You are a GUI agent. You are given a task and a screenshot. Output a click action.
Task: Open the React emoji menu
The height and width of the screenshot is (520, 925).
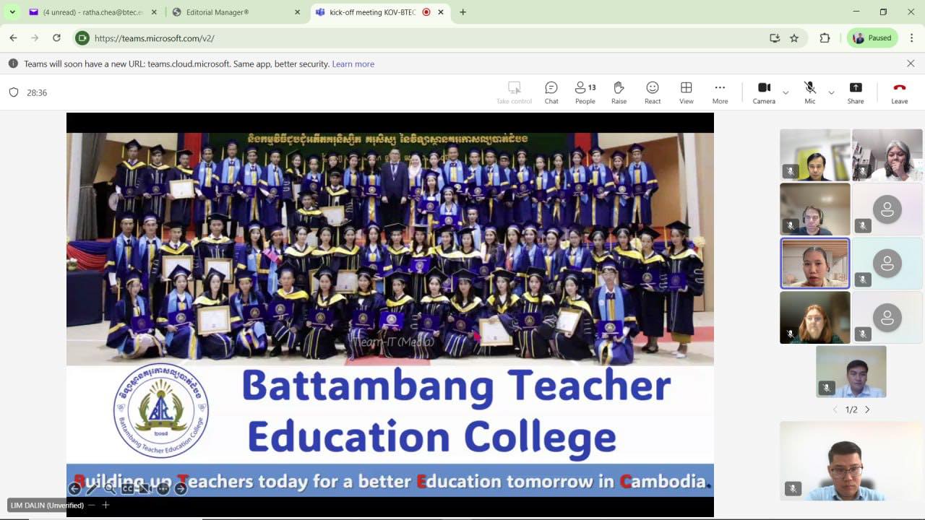point(653,92)
